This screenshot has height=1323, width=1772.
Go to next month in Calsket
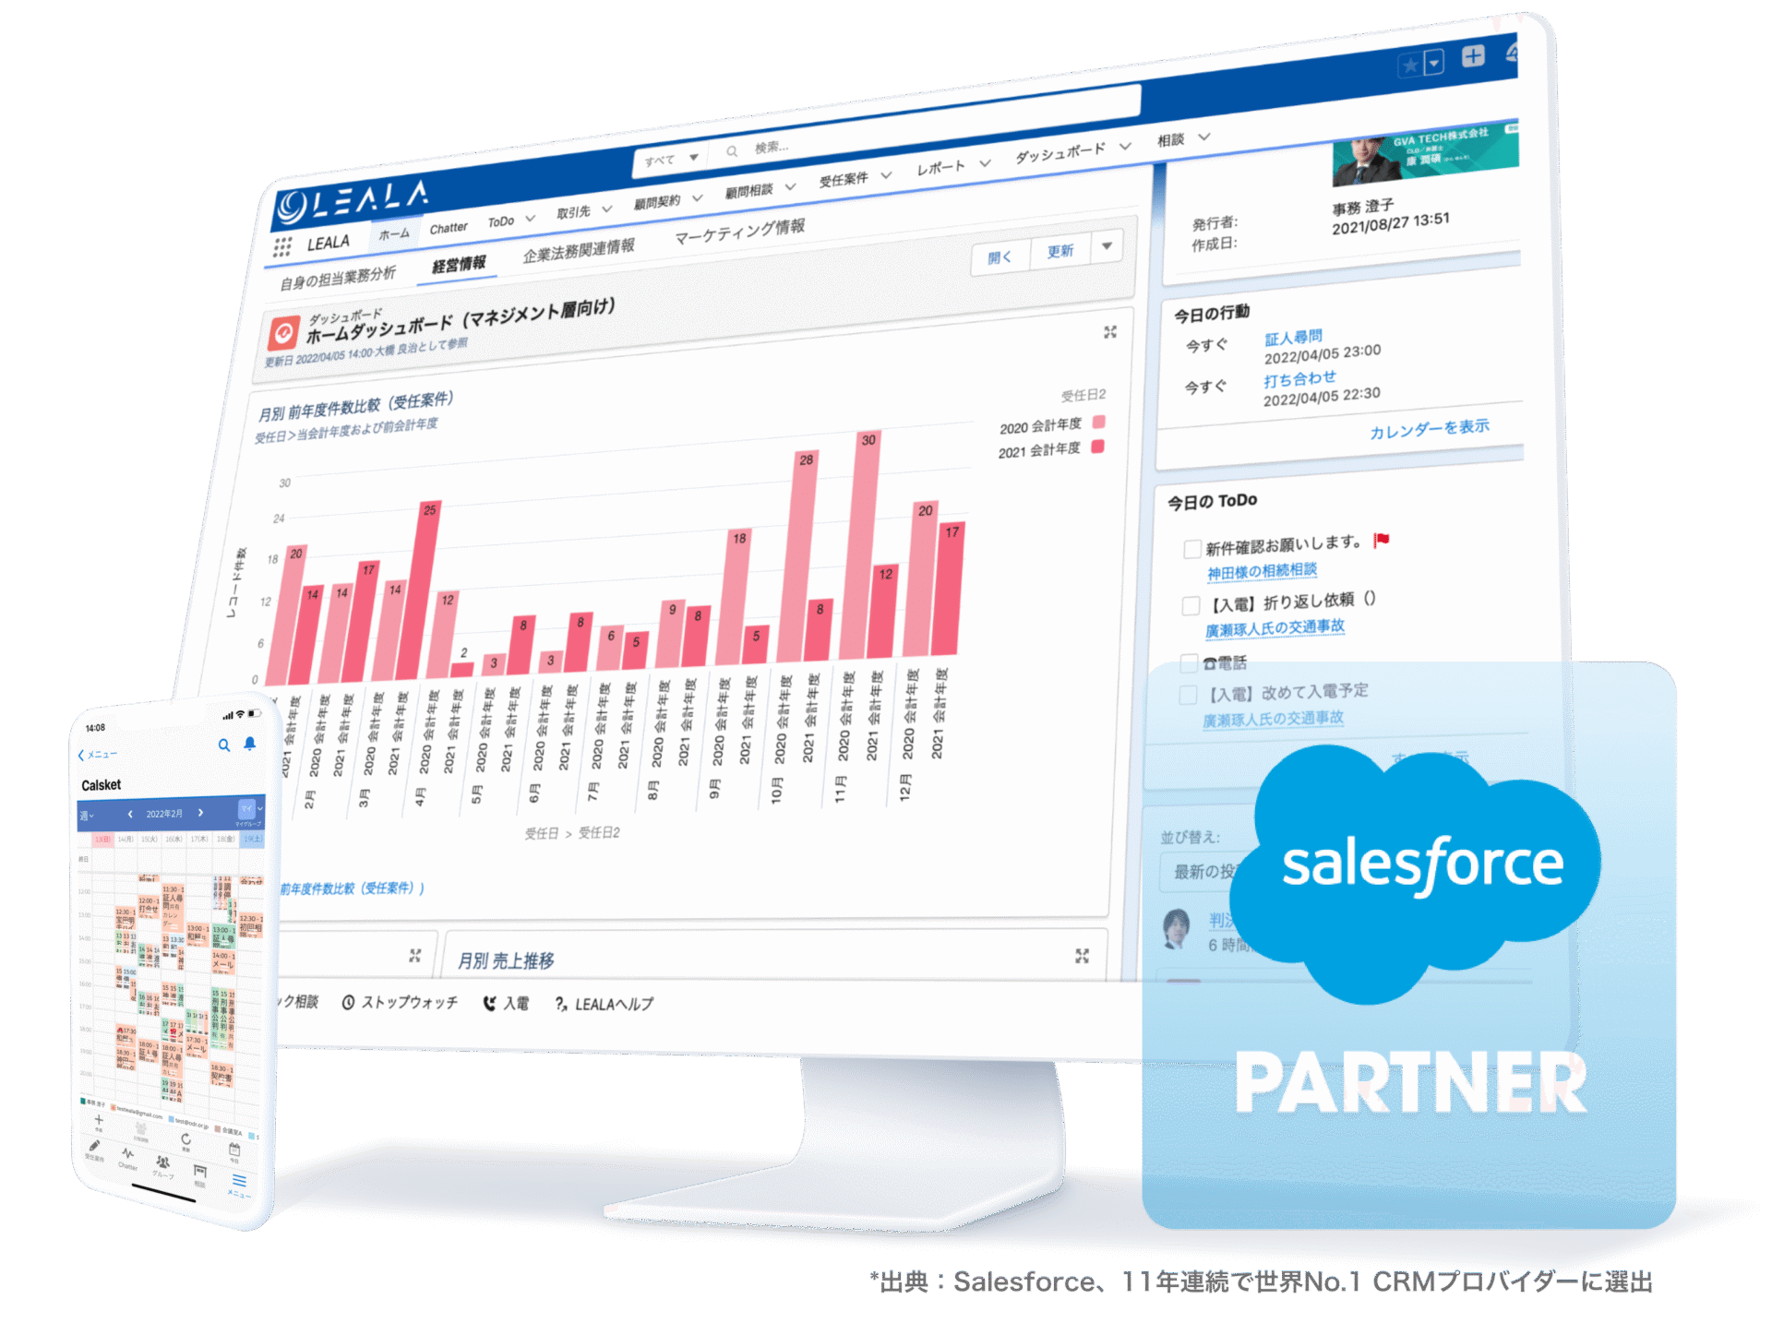click(200, 813)
